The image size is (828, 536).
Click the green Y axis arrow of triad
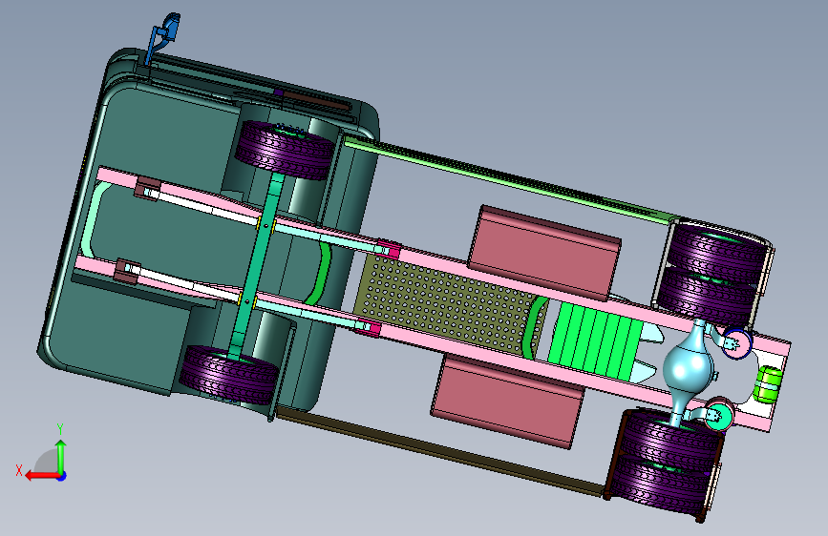coord(61,456)
